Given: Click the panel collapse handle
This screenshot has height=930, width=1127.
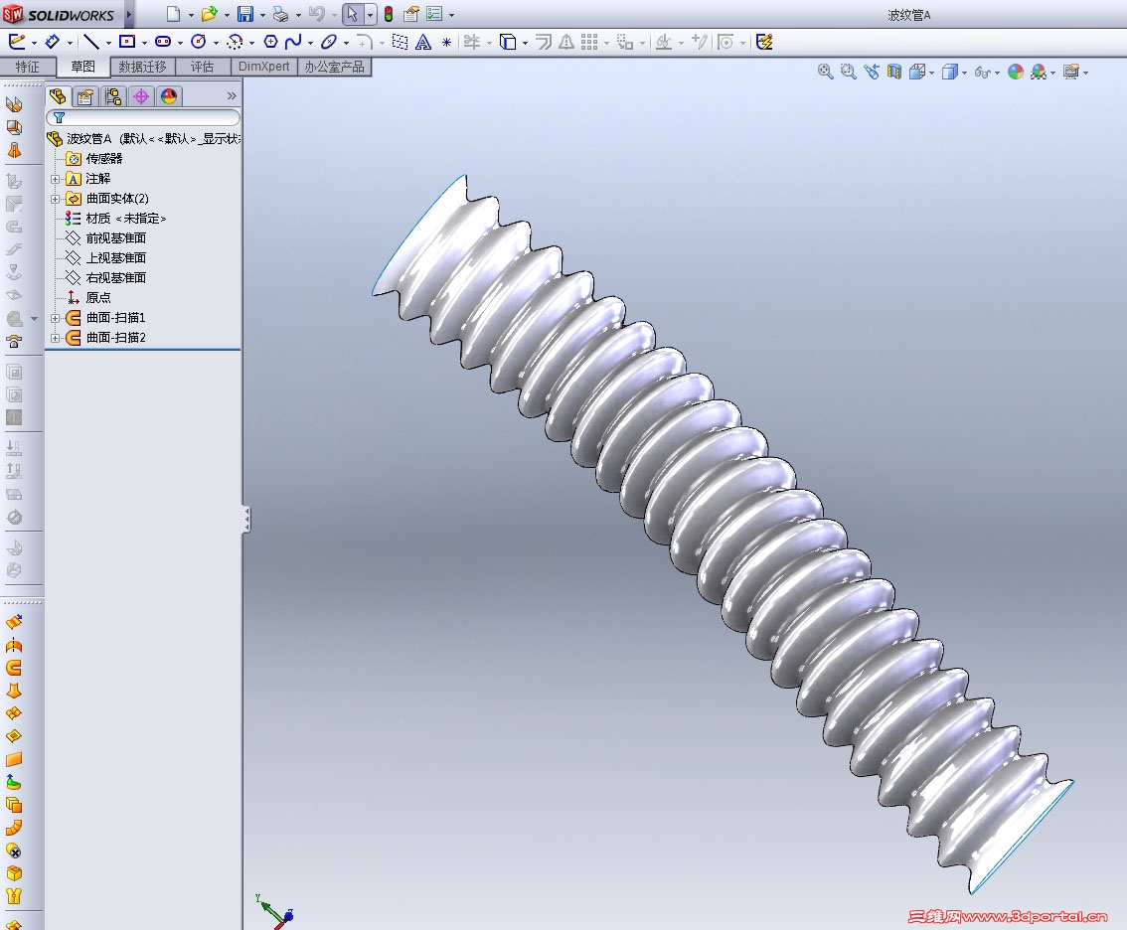Looking at the screenshot, I should point(246,519).
